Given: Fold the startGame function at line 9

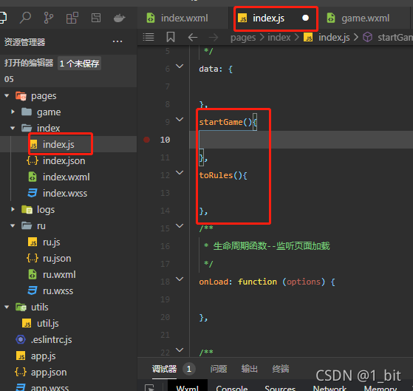Looking at the screenshot, I should [180, 119].
